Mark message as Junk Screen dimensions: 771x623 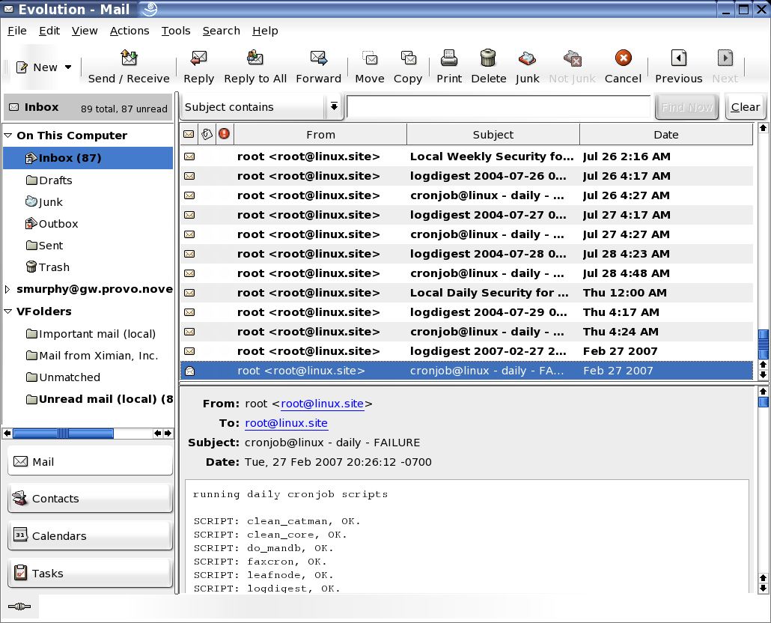click(x=527, y=59)
